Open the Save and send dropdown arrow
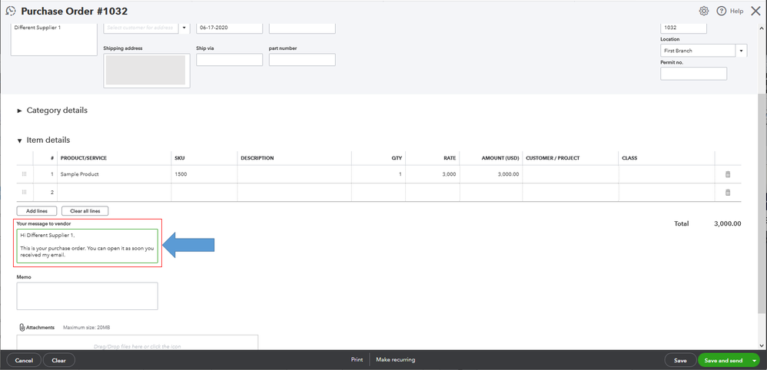Screen dimensions: 767x370 (x=754, y=360)
